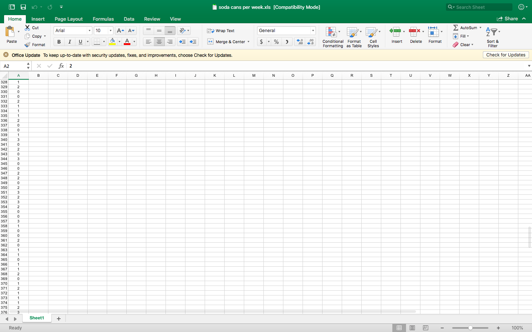The height and width of the screenshot is (332, 532).
Task: Decrease font size with the small A icon
Action: pyautogui.click(x=131, y=31)
